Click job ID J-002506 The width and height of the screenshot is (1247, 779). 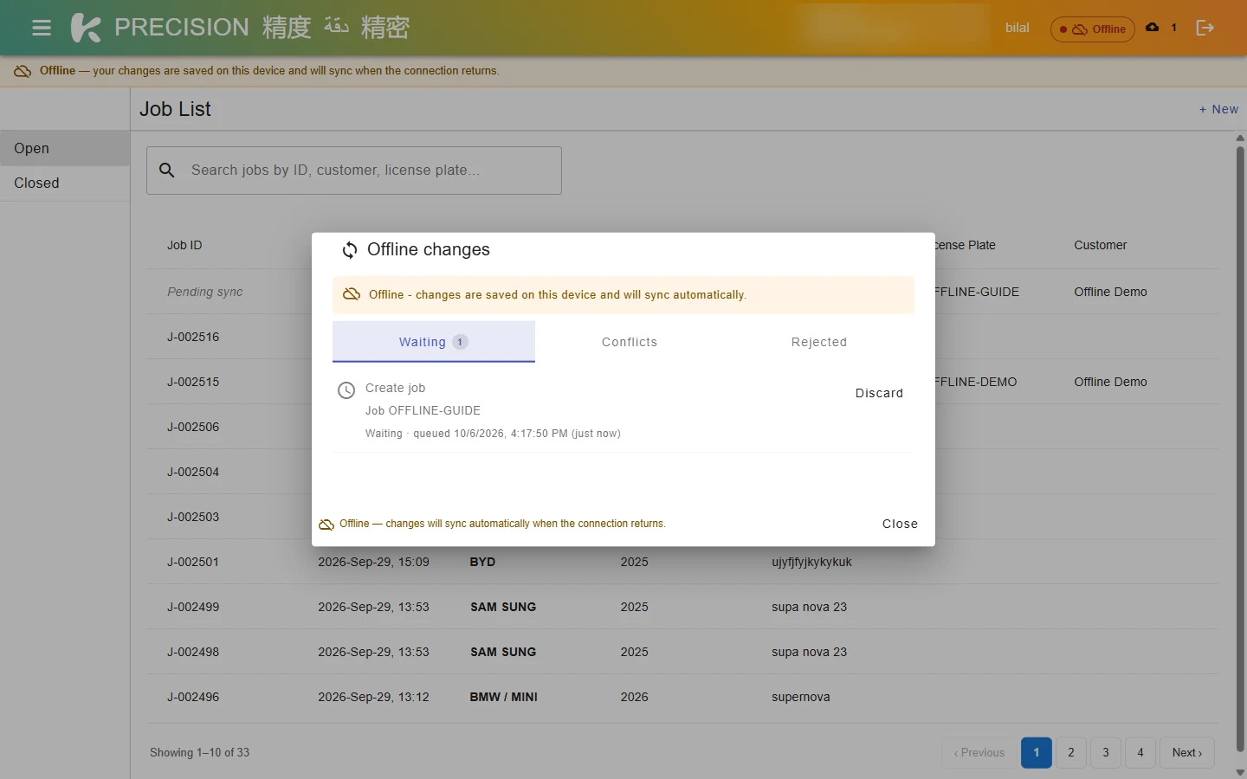pos(193,427)
